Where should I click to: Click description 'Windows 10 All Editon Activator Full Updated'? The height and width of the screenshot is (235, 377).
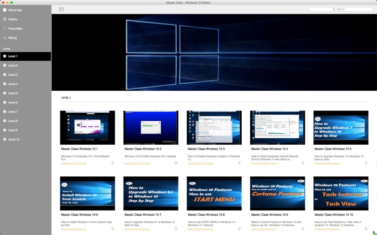150,157
